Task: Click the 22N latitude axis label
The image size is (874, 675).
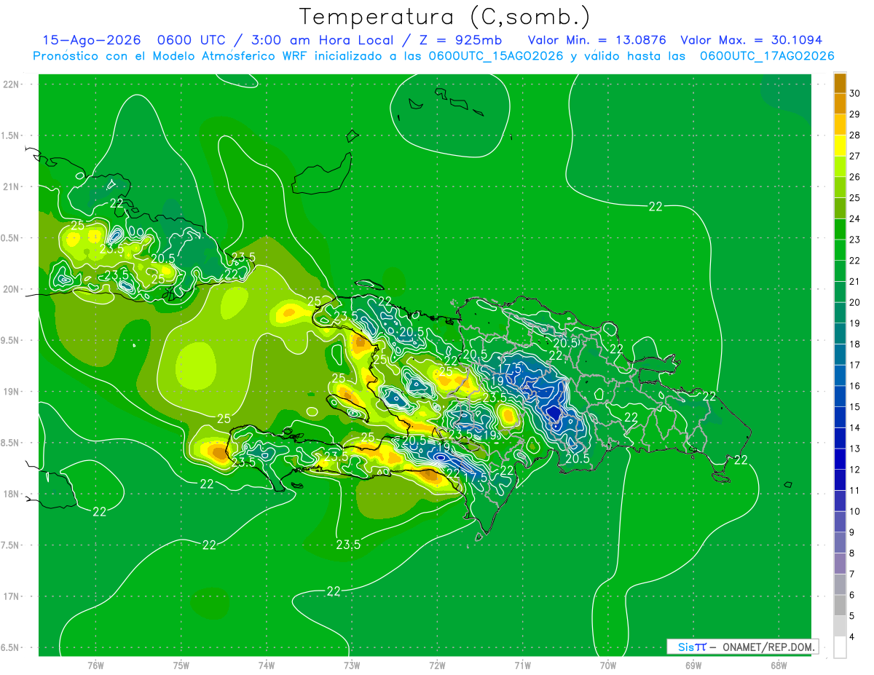Action: click(x=11, y=84)
